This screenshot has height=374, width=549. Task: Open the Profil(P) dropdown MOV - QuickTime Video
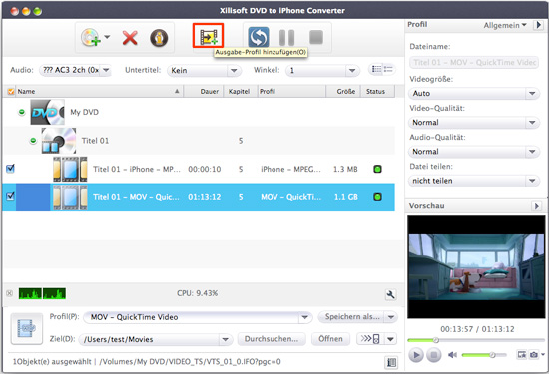click(198, 317)
